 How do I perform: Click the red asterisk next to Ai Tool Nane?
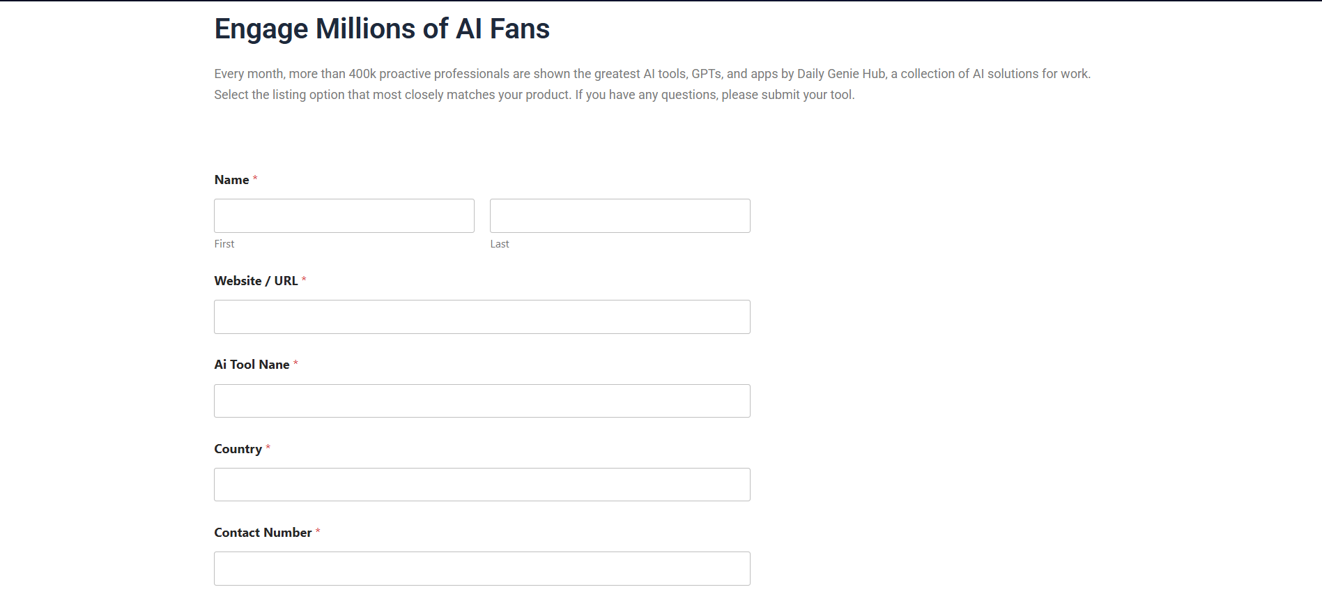tap(295, 364)
